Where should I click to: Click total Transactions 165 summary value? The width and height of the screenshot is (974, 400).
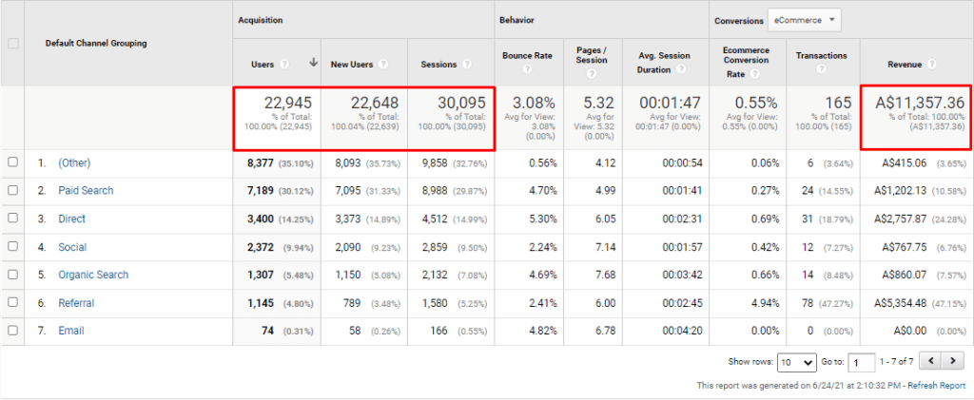839,103
